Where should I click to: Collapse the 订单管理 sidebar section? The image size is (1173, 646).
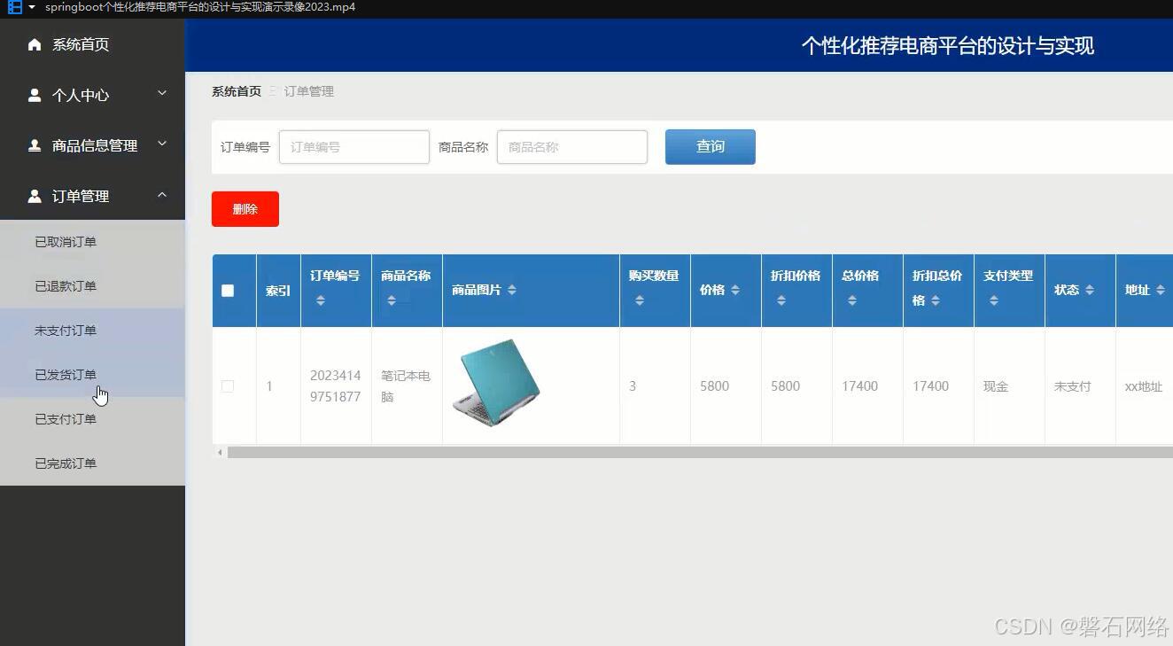pos(92,196)
